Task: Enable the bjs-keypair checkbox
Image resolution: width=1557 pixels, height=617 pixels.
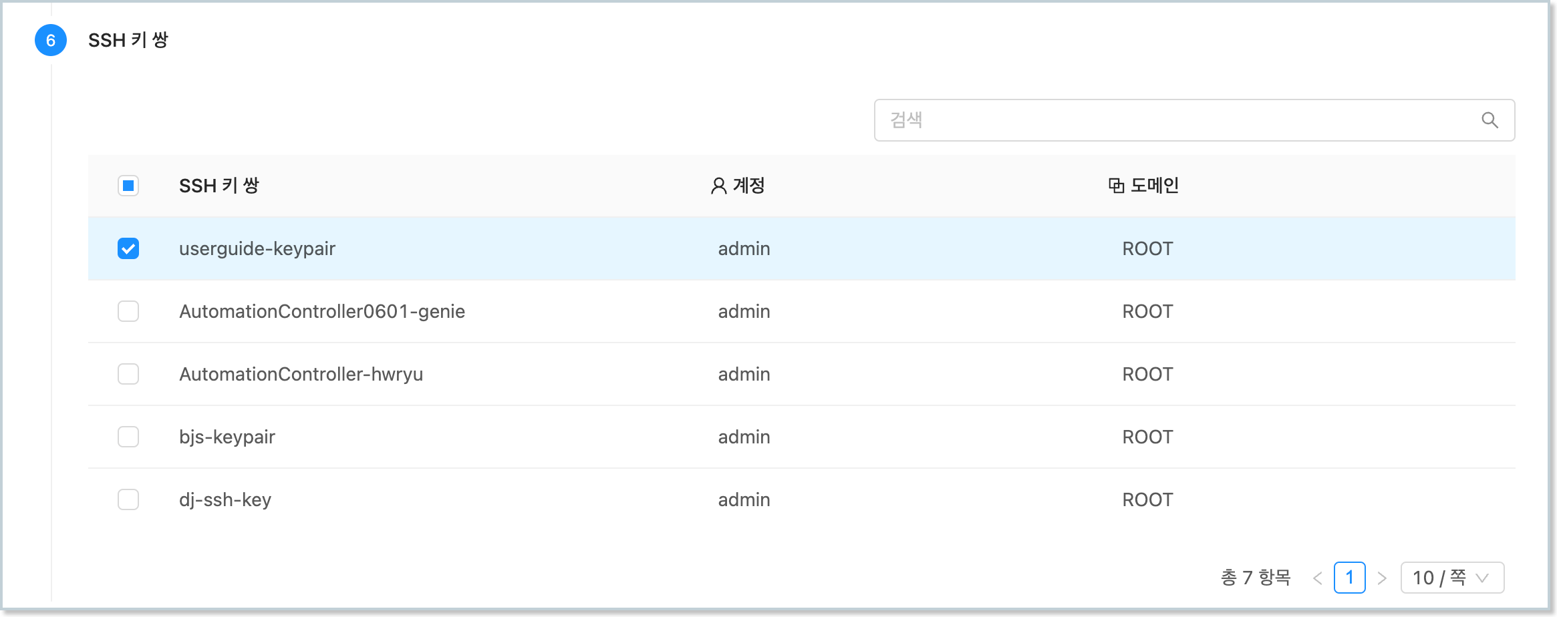Action: 128,437
